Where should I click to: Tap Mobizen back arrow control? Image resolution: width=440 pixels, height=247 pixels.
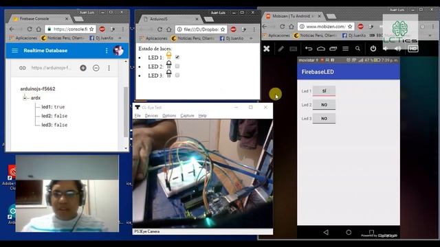tap(309, 49)
